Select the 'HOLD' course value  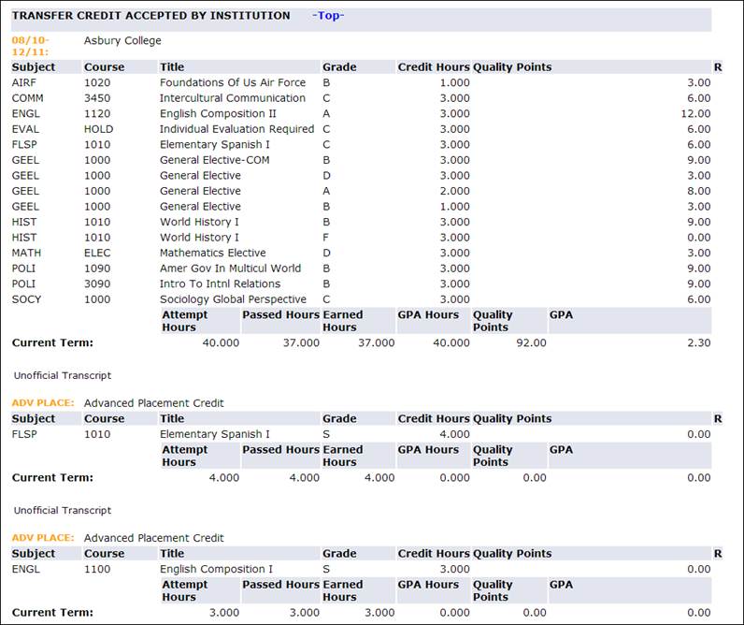[99, 129]
